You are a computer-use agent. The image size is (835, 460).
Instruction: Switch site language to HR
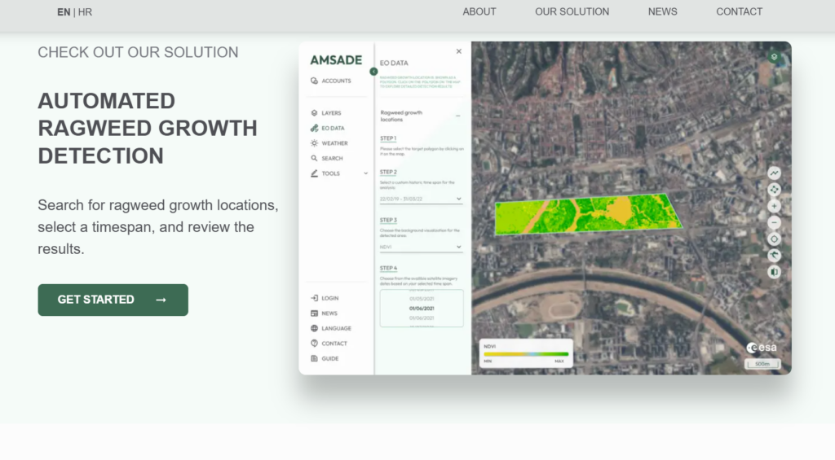click(x=85, y=12)
